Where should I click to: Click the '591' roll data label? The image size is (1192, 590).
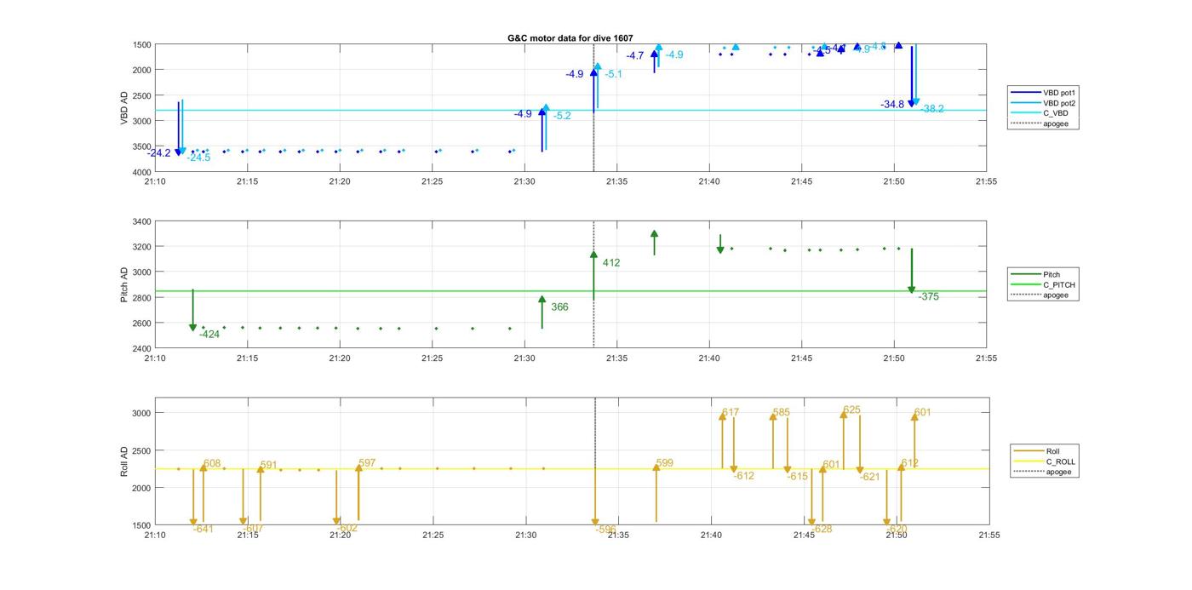coord(269,466)
